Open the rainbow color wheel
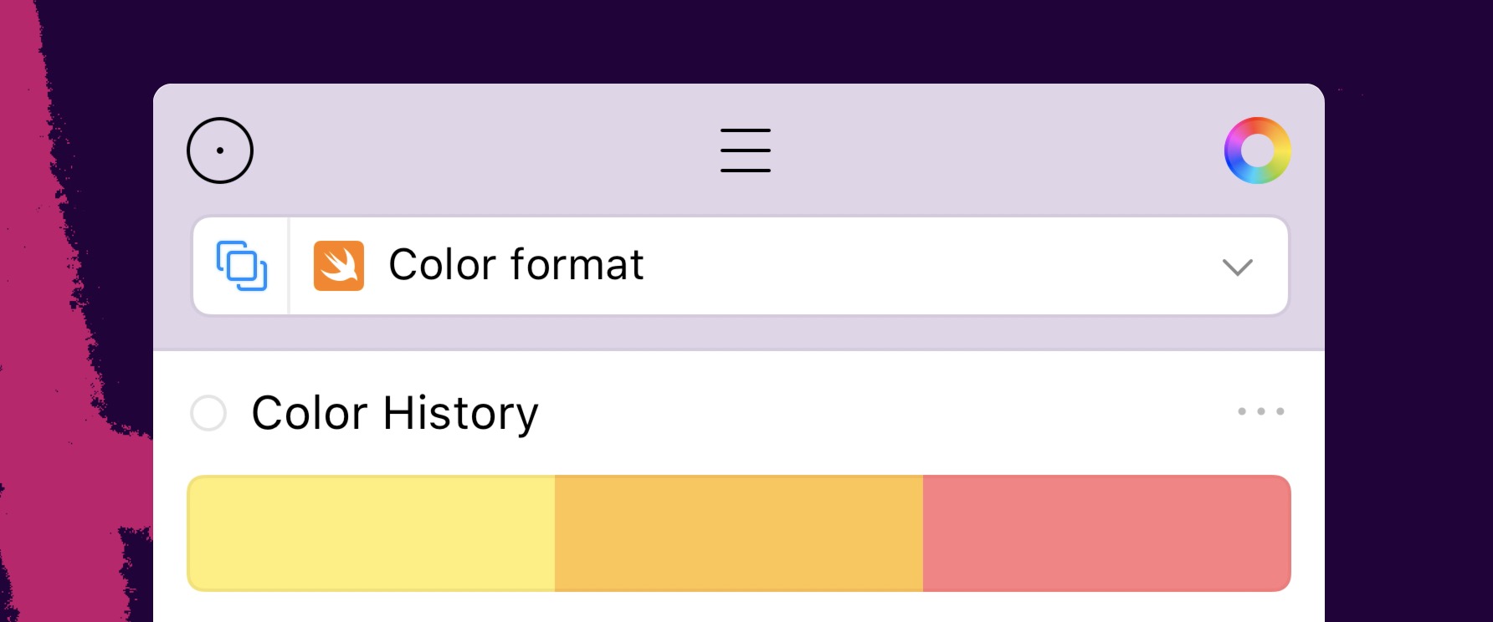 pos(1257,150)
